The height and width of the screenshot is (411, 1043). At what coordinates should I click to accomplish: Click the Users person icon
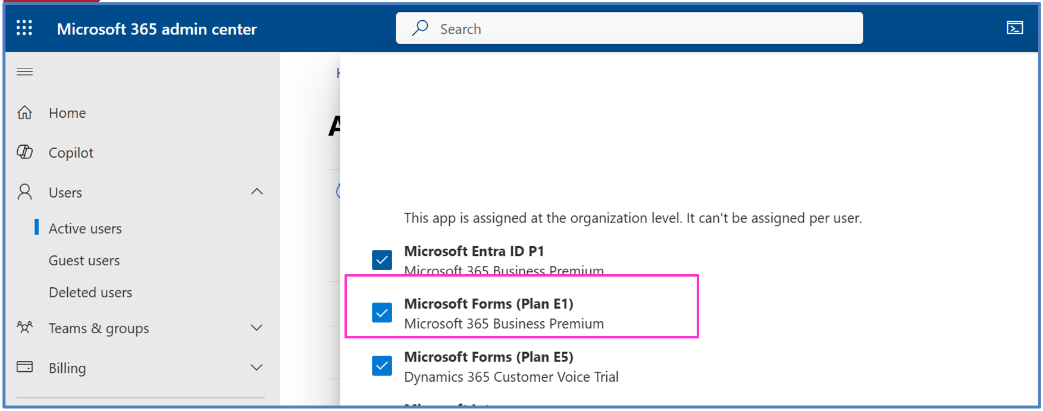pos(24,192)
